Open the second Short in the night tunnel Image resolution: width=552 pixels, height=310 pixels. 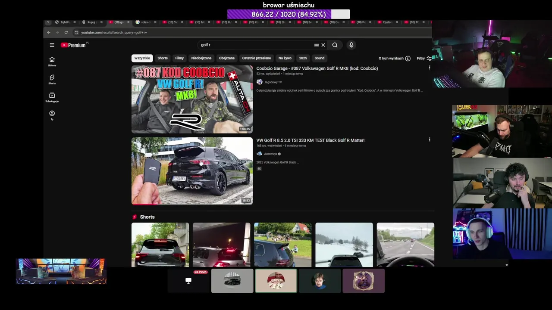[x=221, y=245]
